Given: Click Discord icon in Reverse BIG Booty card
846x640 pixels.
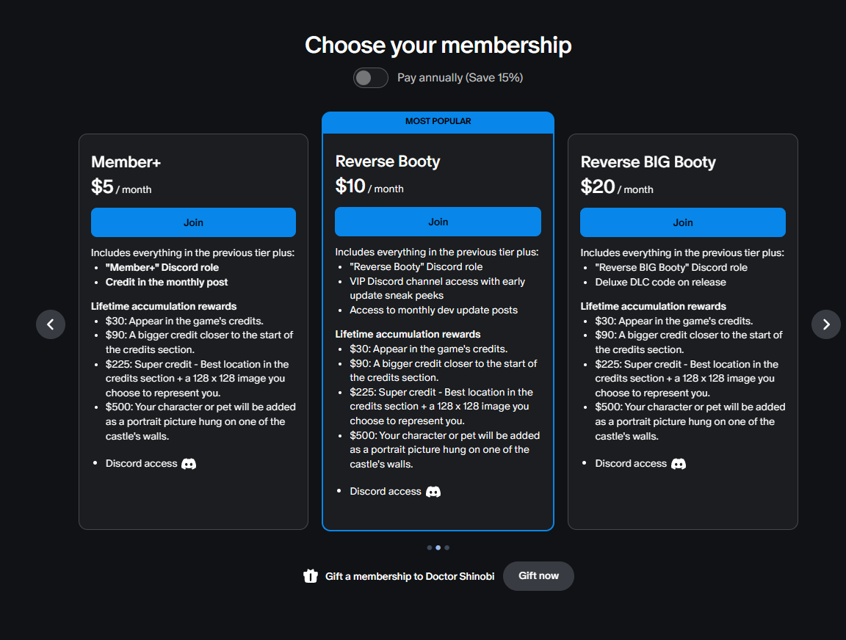Looking at the screenshot, I should pos(679,464).
